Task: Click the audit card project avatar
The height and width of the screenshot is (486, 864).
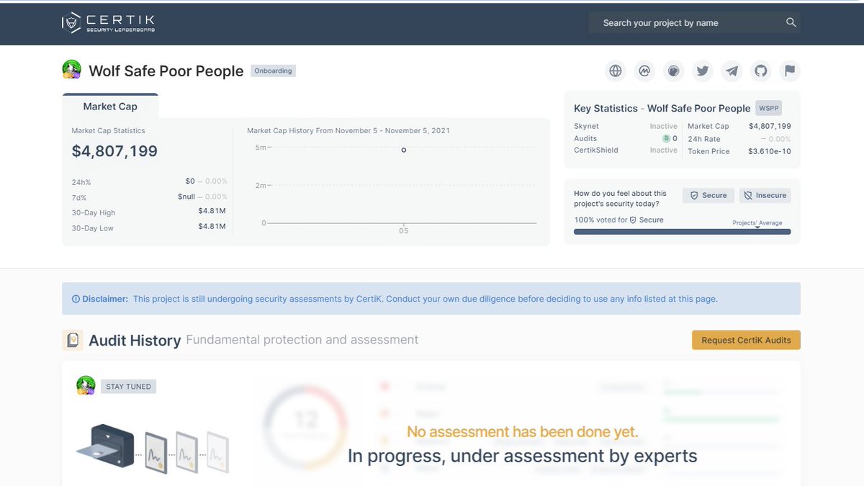Action: coord(86,385)
